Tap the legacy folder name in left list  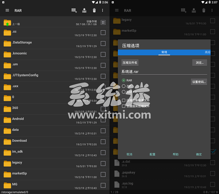[x=17, y=162]
